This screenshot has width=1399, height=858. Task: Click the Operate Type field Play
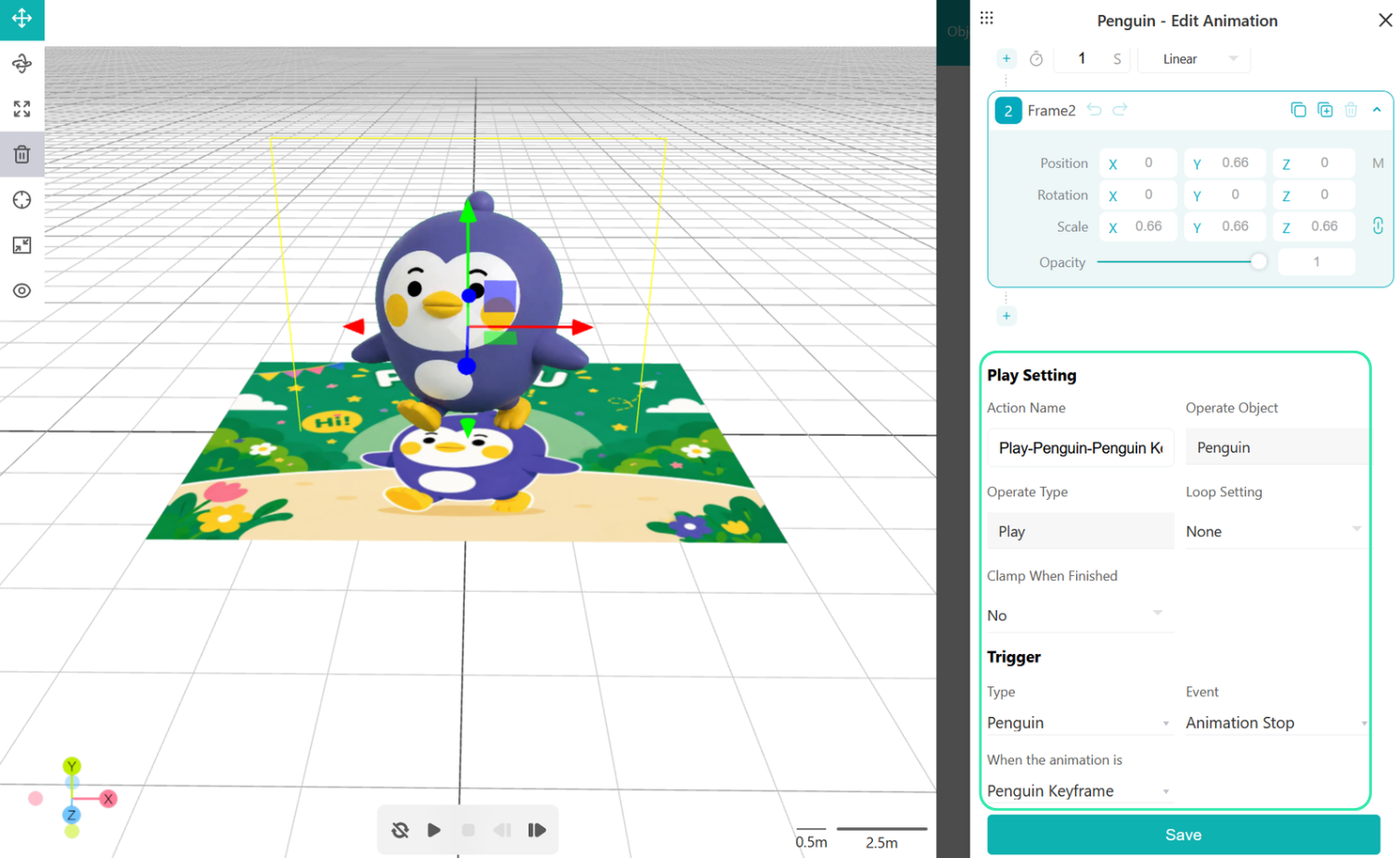pos(1081,531)
